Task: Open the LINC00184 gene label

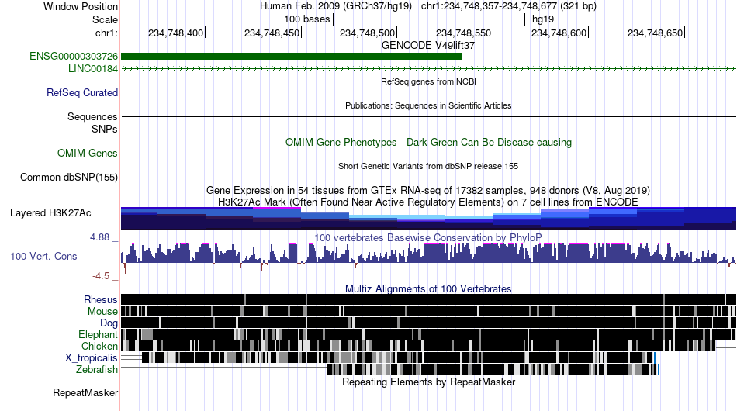Action: tap(93, 68)
